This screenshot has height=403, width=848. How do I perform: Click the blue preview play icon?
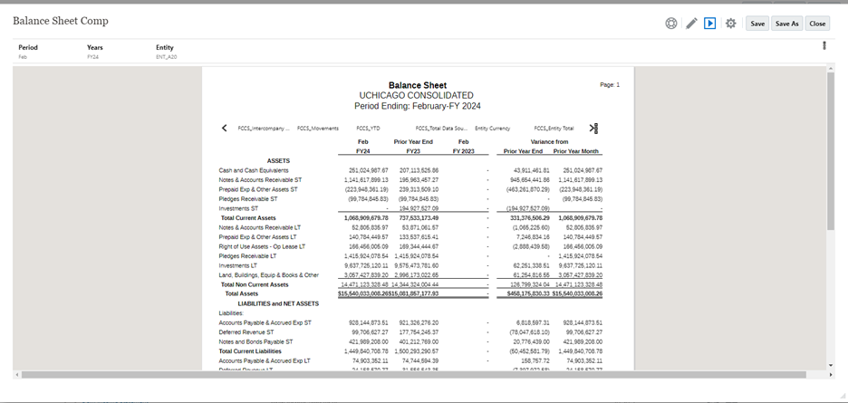click(710, 24)
